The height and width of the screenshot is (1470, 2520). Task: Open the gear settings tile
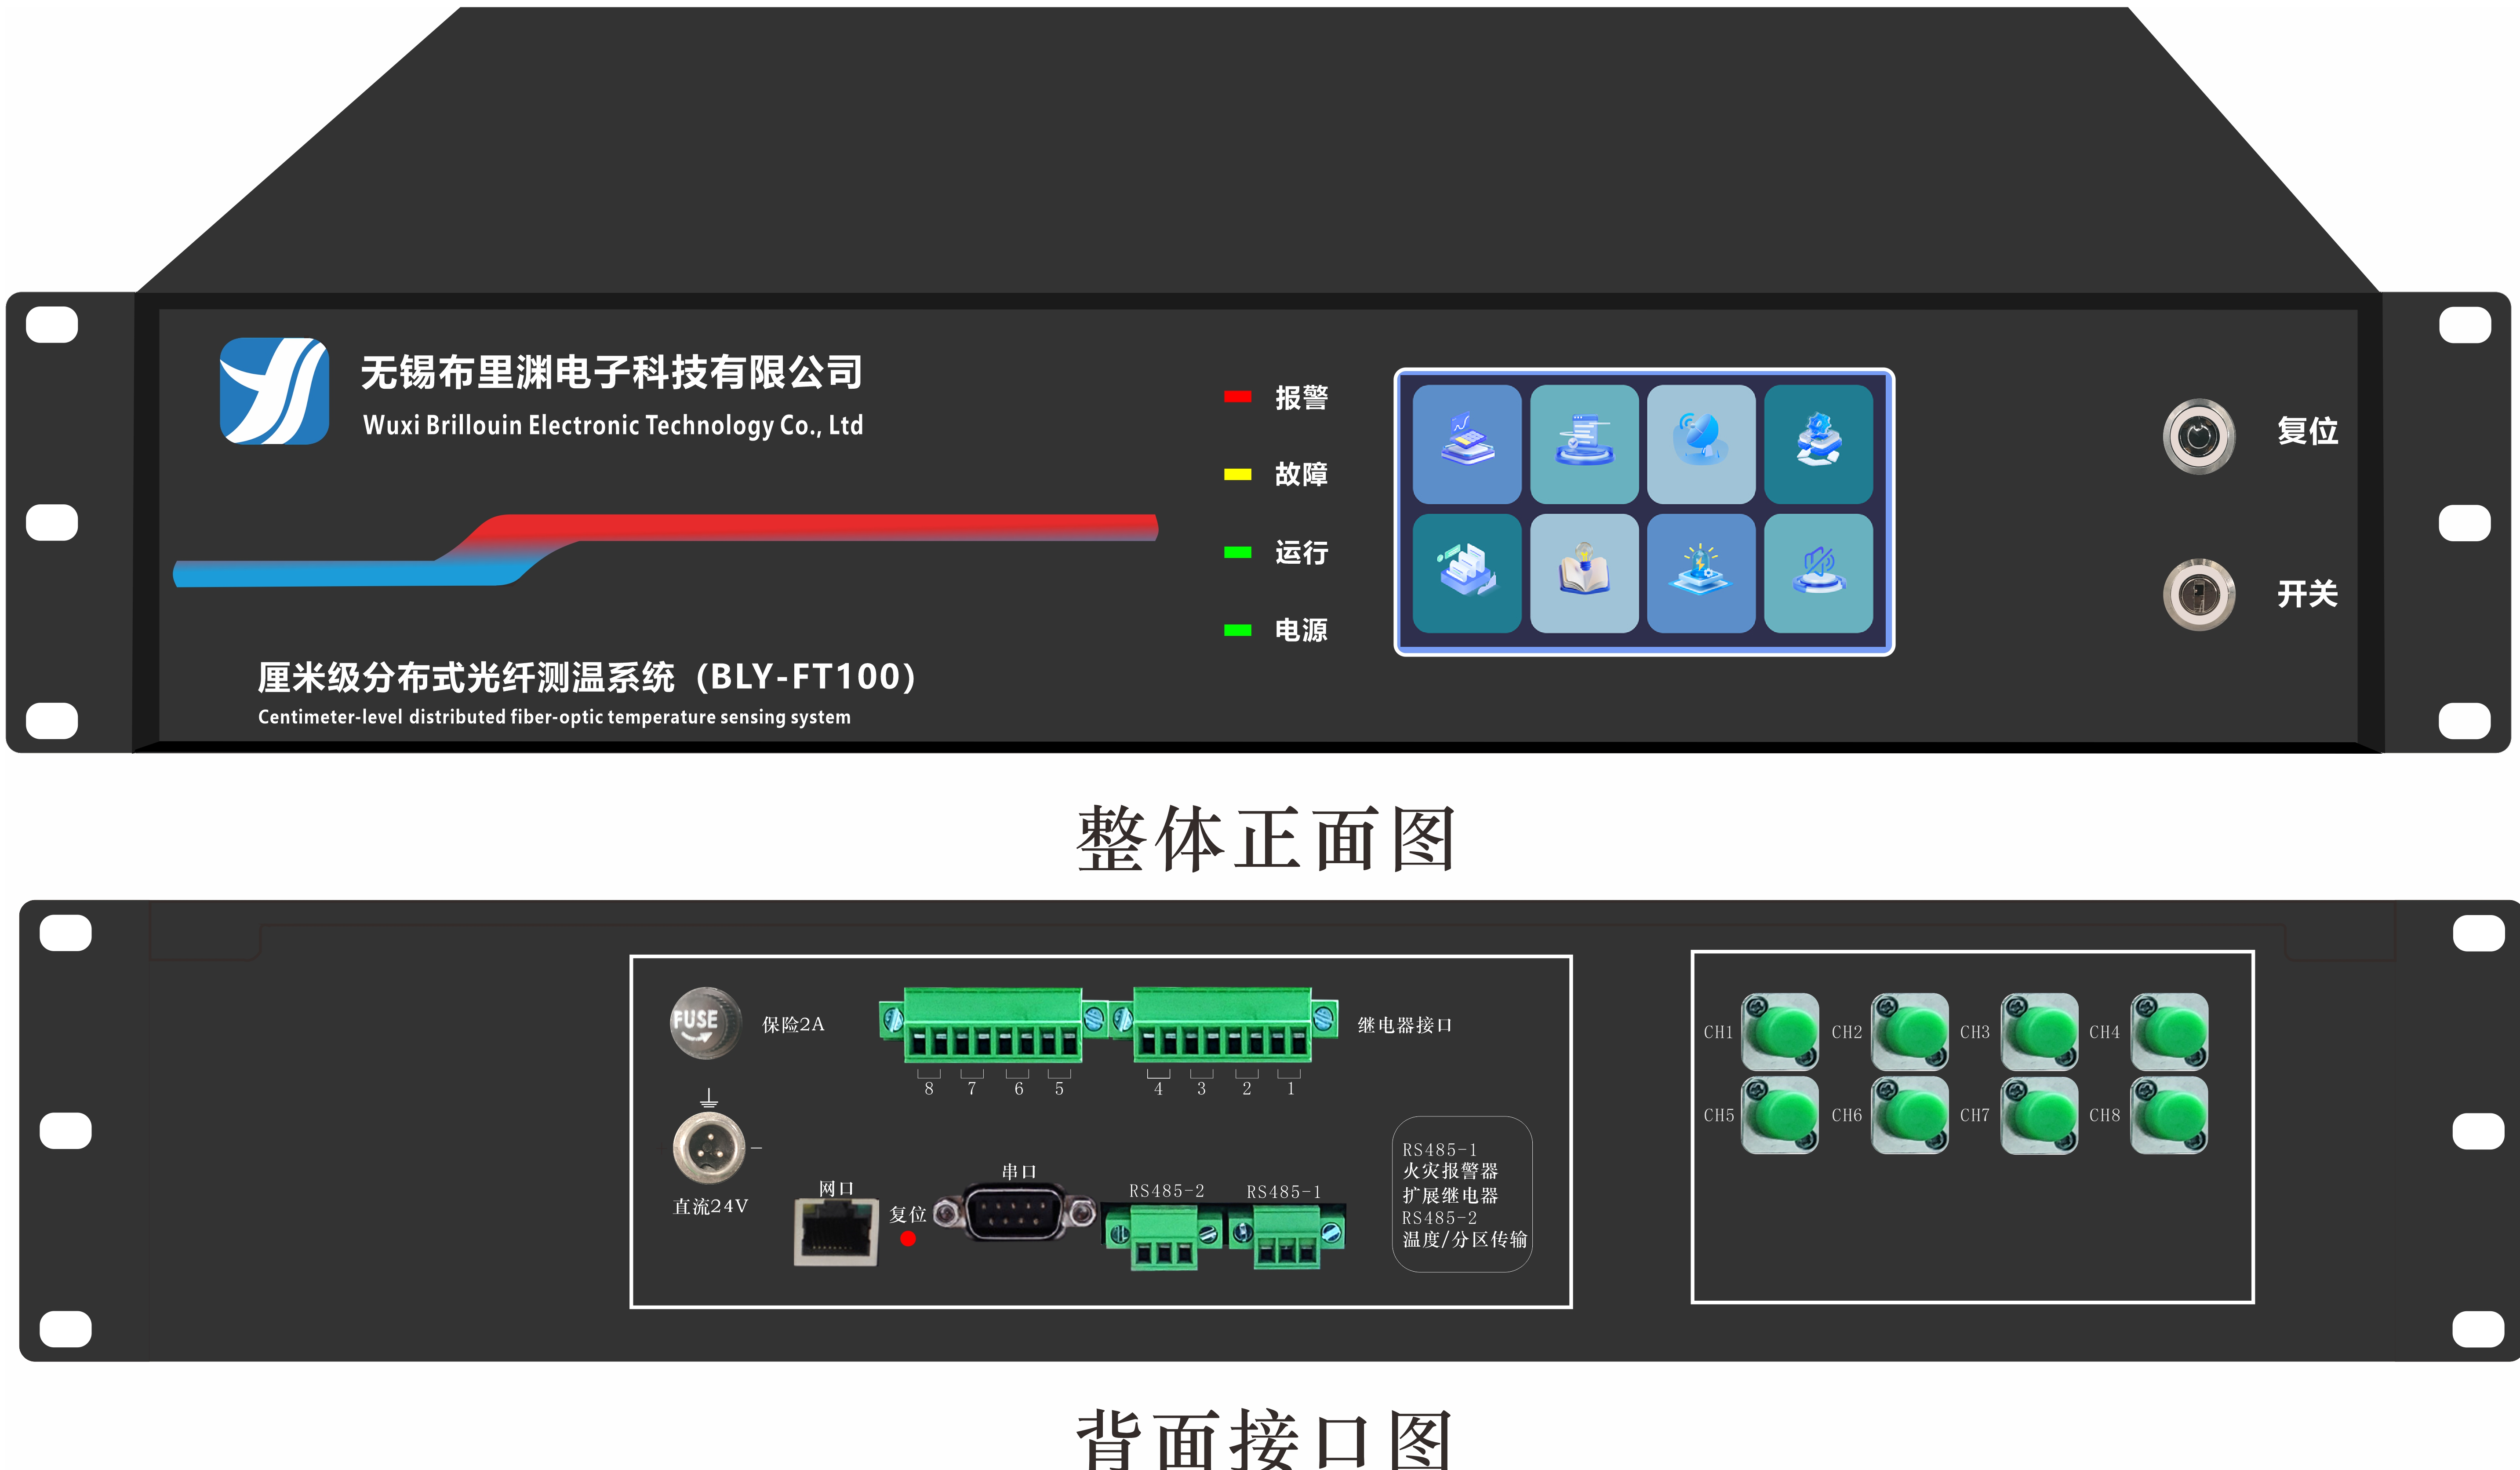pos(1818,444)
